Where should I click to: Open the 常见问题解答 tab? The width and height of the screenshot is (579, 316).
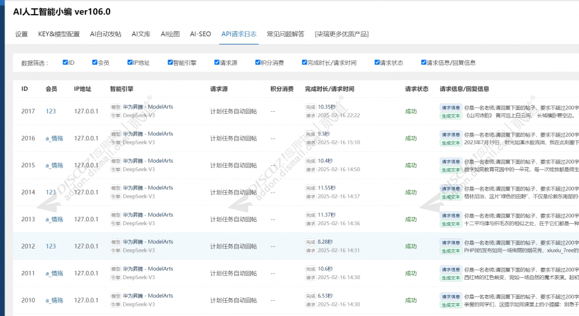pyautogui.click(x=286, y=34)
